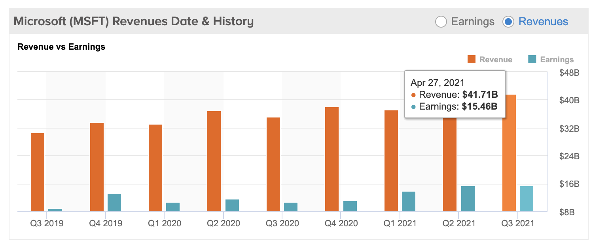The width and height of the screenshot is (591, 246).
Task: Click the Q3 2020 revenue bar
Action: [273, 164]
